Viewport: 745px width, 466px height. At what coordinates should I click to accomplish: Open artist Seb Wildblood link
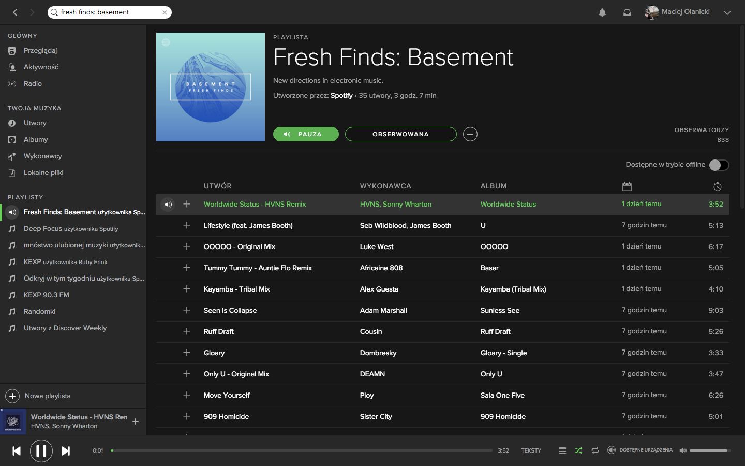pyautogui.click(x=383, y=225)
